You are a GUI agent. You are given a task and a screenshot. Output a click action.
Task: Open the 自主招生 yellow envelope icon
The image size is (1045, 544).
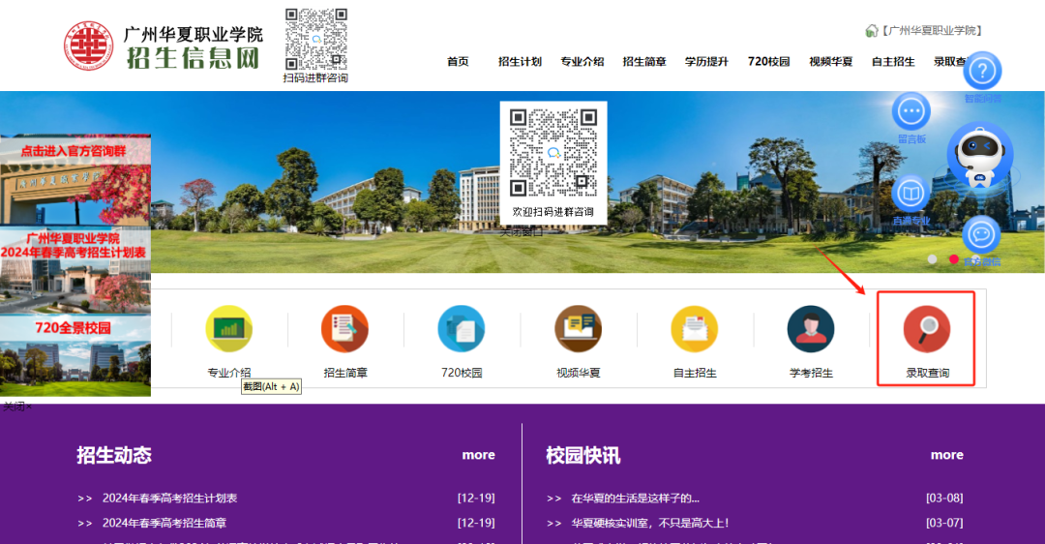coord(694,329)
